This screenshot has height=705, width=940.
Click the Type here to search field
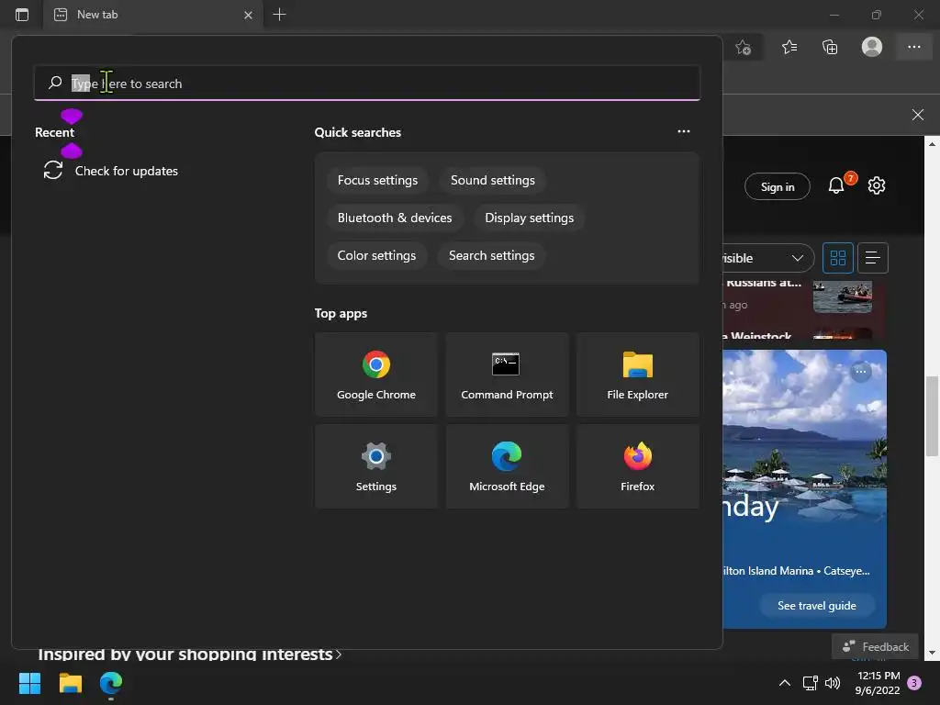tap(367, 84)
